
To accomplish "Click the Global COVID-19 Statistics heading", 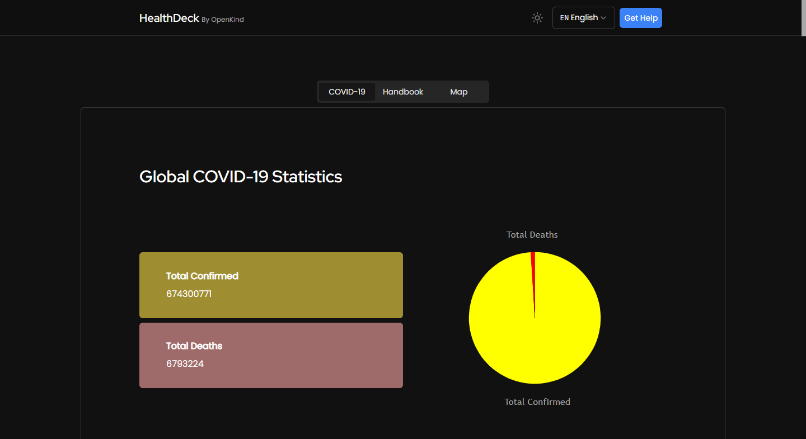I will tap(241, 177).
